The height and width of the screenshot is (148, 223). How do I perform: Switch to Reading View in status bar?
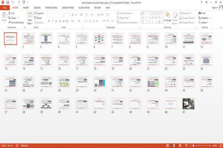180,145
